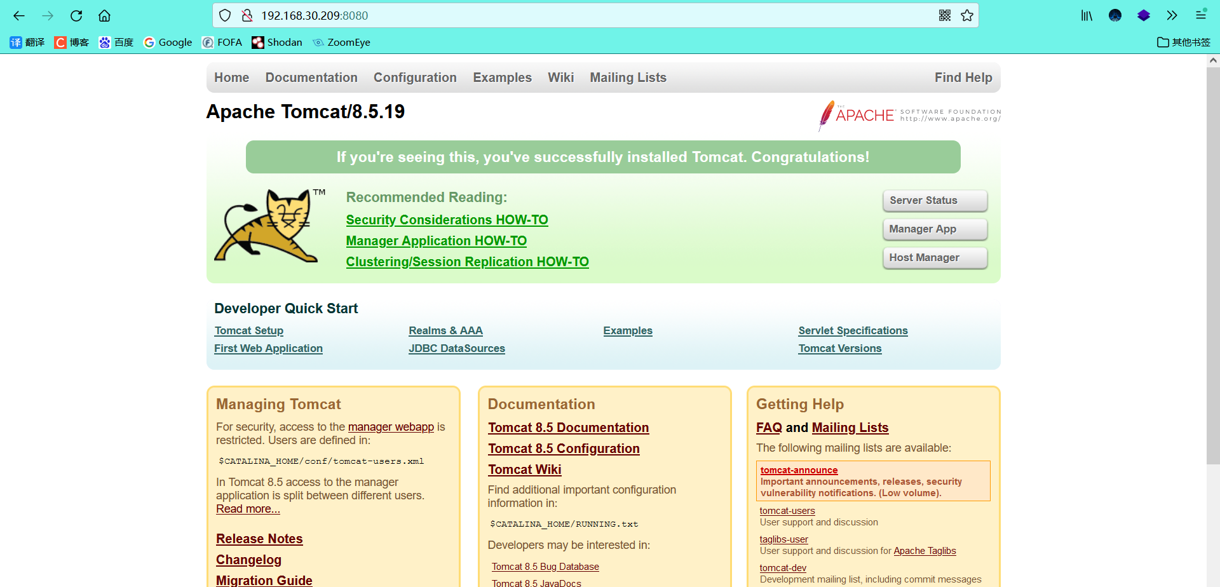Click the Host Manager button
Viewport: 1220px width, 587px height.
tap(935, 258)
